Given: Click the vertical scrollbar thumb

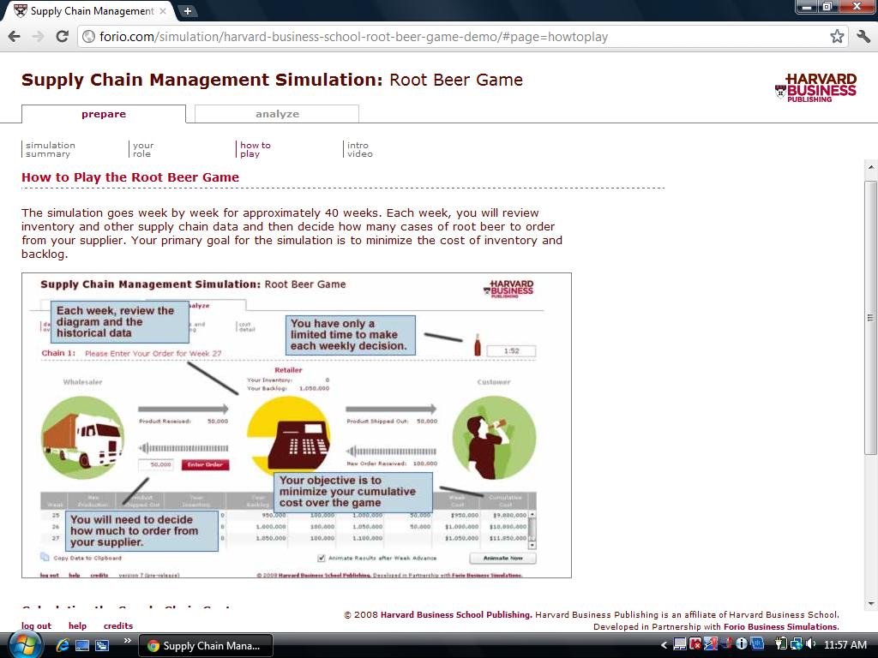Looking at the screenshot, I should [871, 317].
